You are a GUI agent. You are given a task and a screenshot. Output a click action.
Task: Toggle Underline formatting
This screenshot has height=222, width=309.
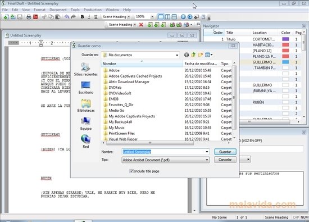pyautogui.click(x=96, y=17)
